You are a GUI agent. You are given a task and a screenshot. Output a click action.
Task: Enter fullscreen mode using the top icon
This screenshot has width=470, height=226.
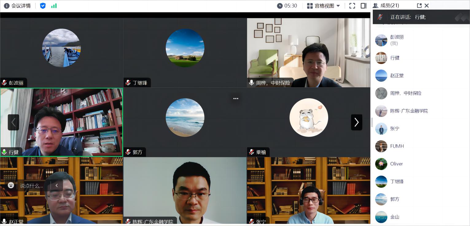352,6
